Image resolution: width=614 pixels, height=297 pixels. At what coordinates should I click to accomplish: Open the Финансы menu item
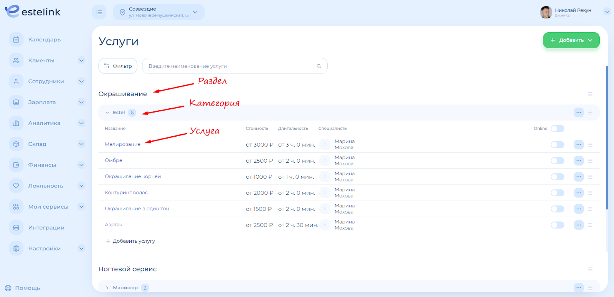(x=42, y=165)
